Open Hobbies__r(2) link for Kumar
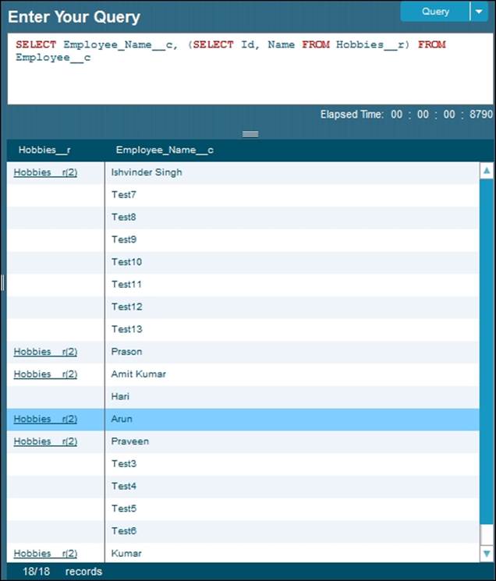 pyautogui.click(x=45, y=554)
